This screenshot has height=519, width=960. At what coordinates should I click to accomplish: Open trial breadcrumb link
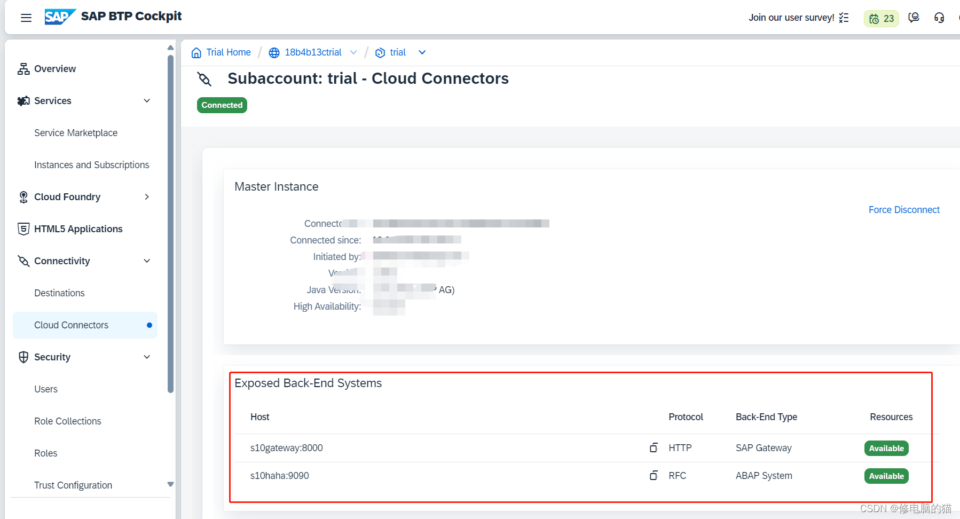398,52
